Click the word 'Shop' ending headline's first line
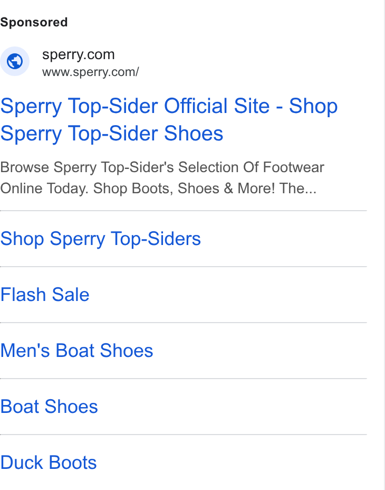Image resolution: width=385 pixels, height=490 pixels. 313,107
